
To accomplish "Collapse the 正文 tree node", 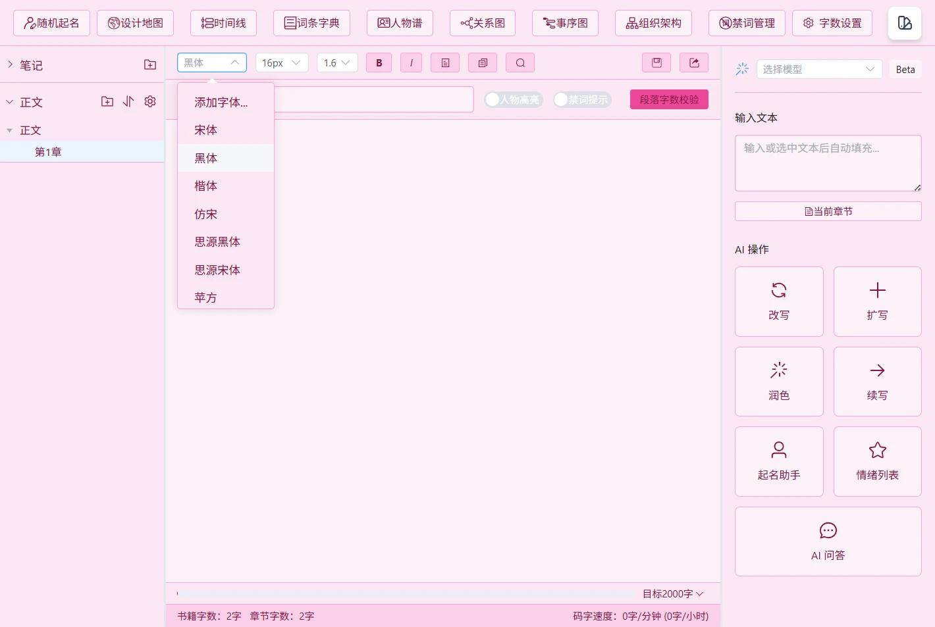I will click(9, 130).
